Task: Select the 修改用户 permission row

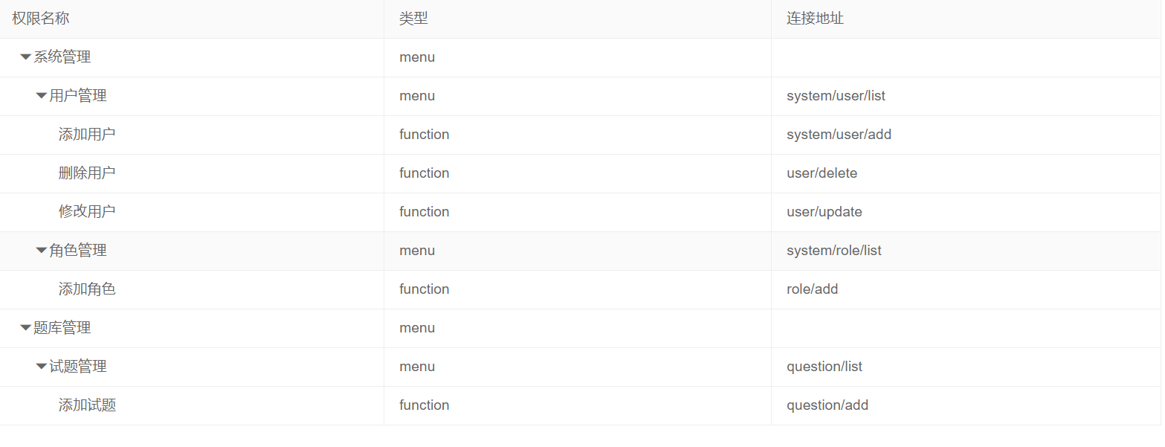Action: [x=87, y=212]
